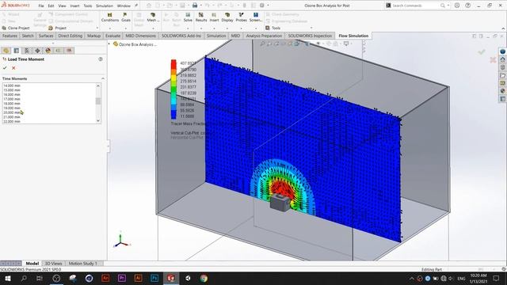Open the Edit menu
Viewport: 507px width, 285px height.
click(51, 6)
